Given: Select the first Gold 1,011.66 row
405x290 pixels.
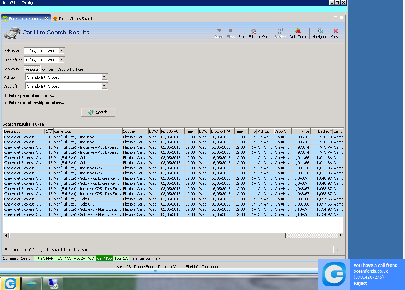Looking at the screenshot, I should 173,157.
